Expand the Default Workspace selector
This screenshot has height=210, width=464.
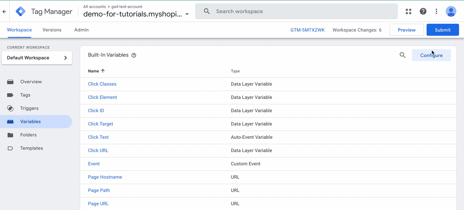[37, 58]
